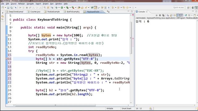Click the 'Writable' status bar entry
The height and width of the screenshot is (111, 198).
coord(110,108)
